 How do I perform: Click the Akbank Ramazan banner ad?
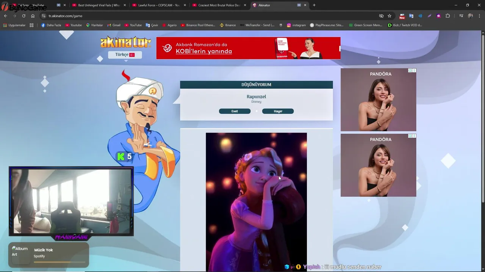248,48
